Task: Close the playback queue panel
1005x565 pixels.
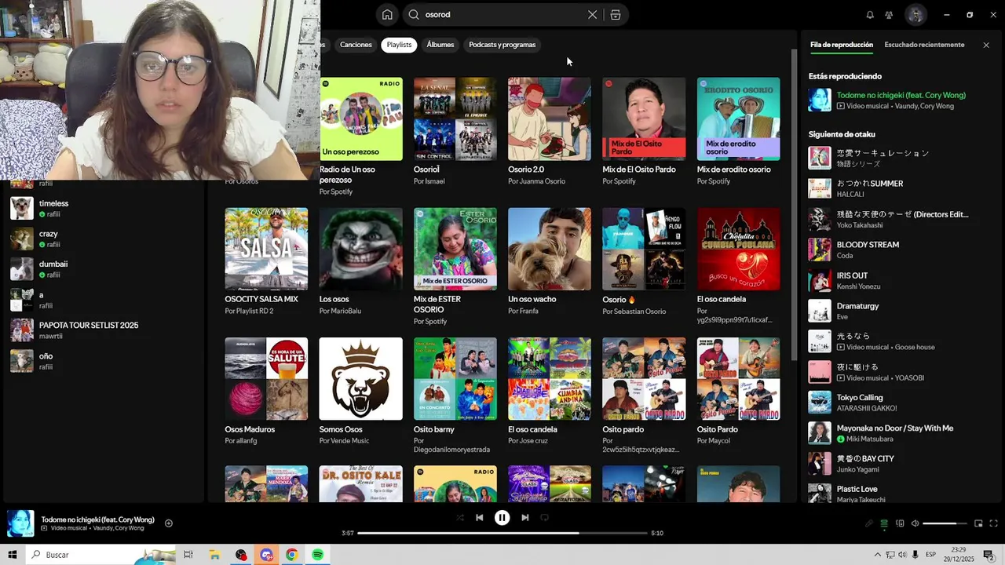Action: point(986,45)
